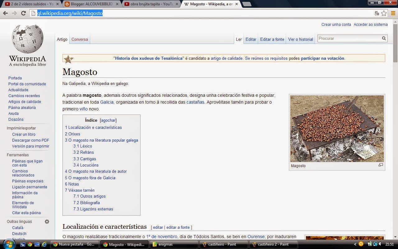398x249 pixels.
Task: Click the address bar URL
Action: pos(70,13)
